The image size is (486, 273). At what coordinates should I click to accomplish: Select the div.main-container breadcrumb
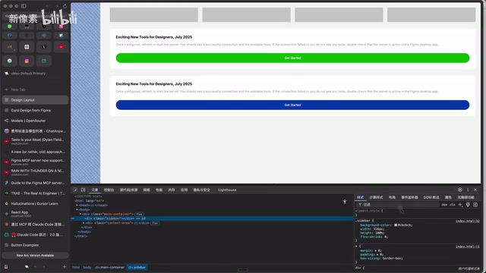[x=109, y=268]
